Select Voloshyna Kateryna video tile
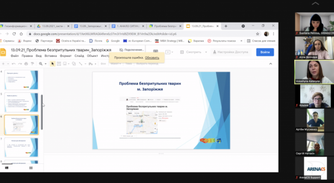Viewport: 334px width, 183px height. 314,72
